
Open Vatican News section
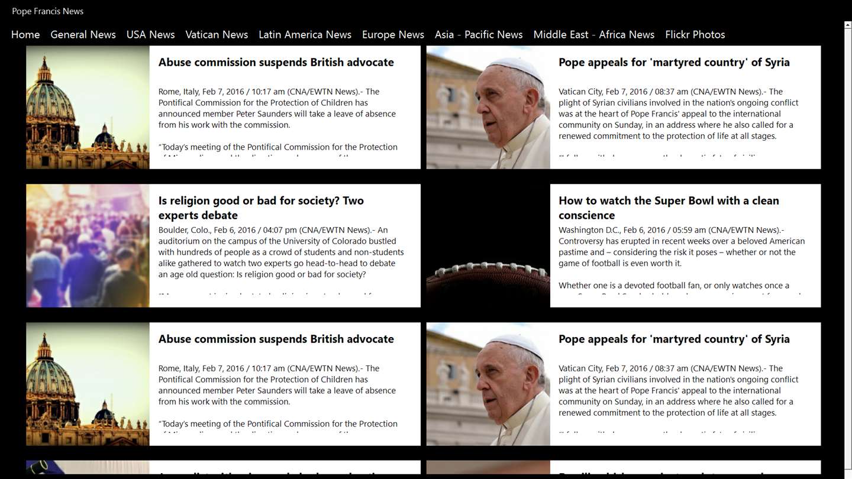217,34
